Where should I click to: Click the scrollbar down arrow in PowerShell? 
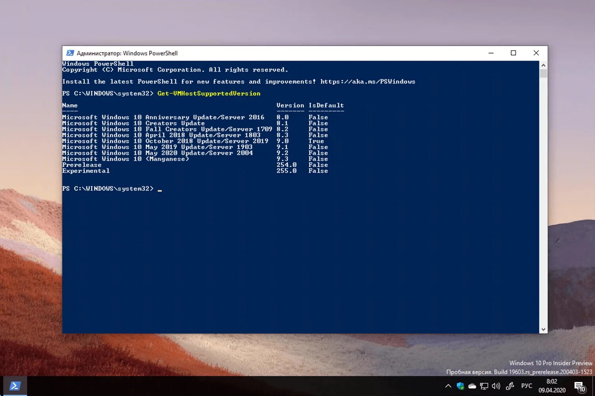(543, 329)
